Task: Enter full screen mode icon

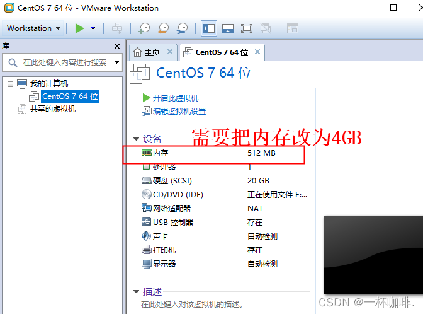Action: (247, 28)
